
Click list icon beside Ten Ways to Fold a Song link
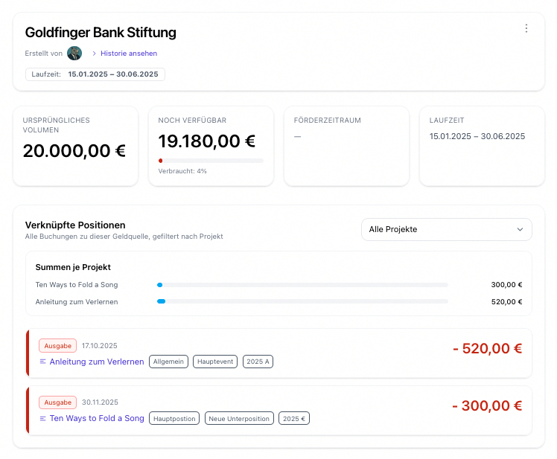[42, 418]
